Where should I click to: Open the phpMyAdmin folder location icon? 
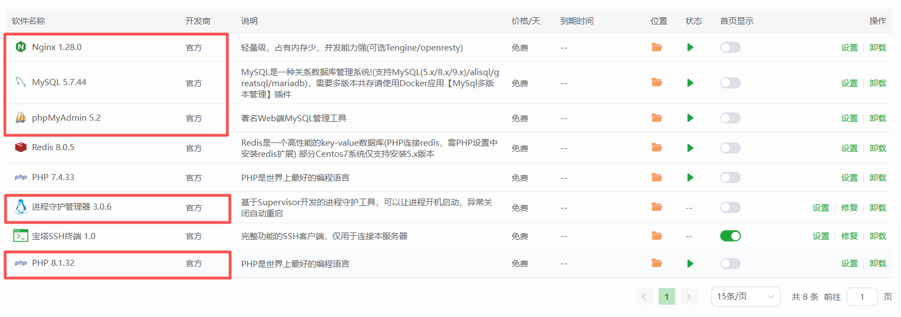(x=657, y=118)
